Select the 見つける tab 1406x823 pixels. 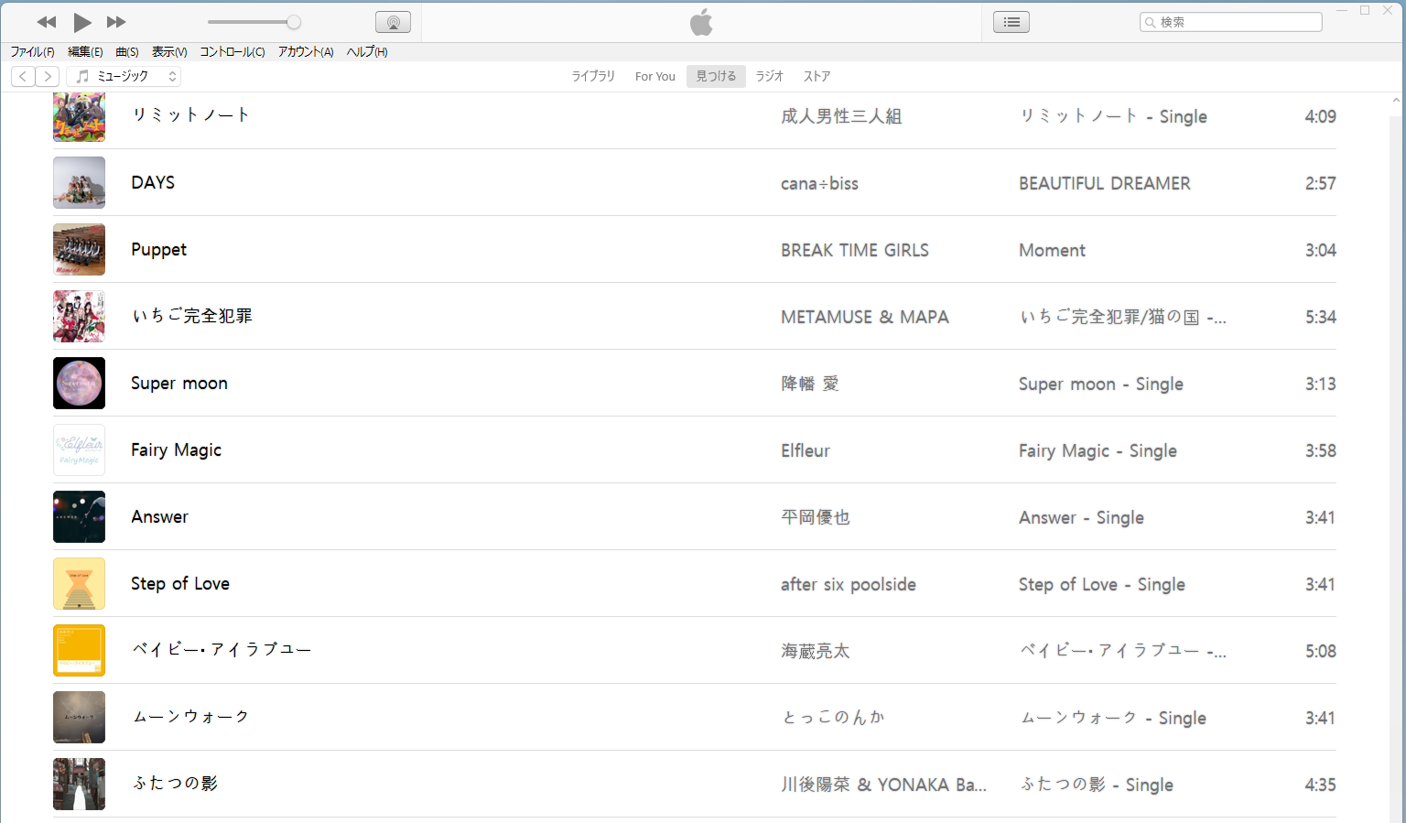tap(716, 76)
